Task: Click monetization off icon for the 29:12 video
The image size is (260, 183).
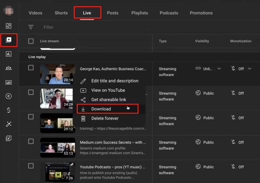Action: [233, 118]
